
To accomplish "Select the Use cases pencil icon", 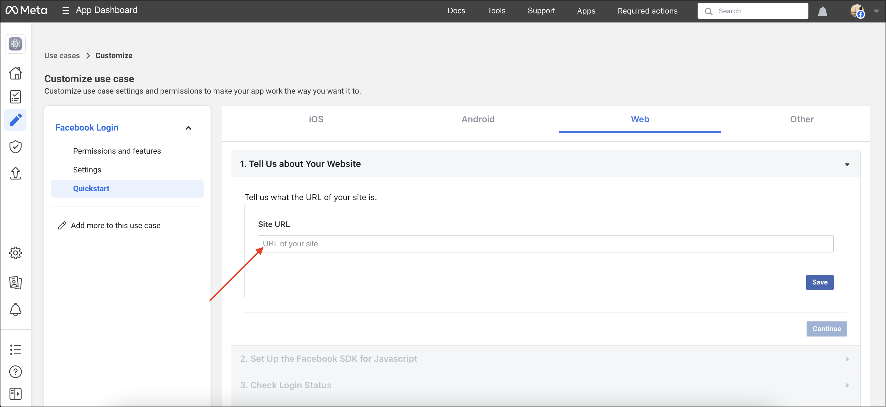I will pyautogui.click(x=15, y=120).
